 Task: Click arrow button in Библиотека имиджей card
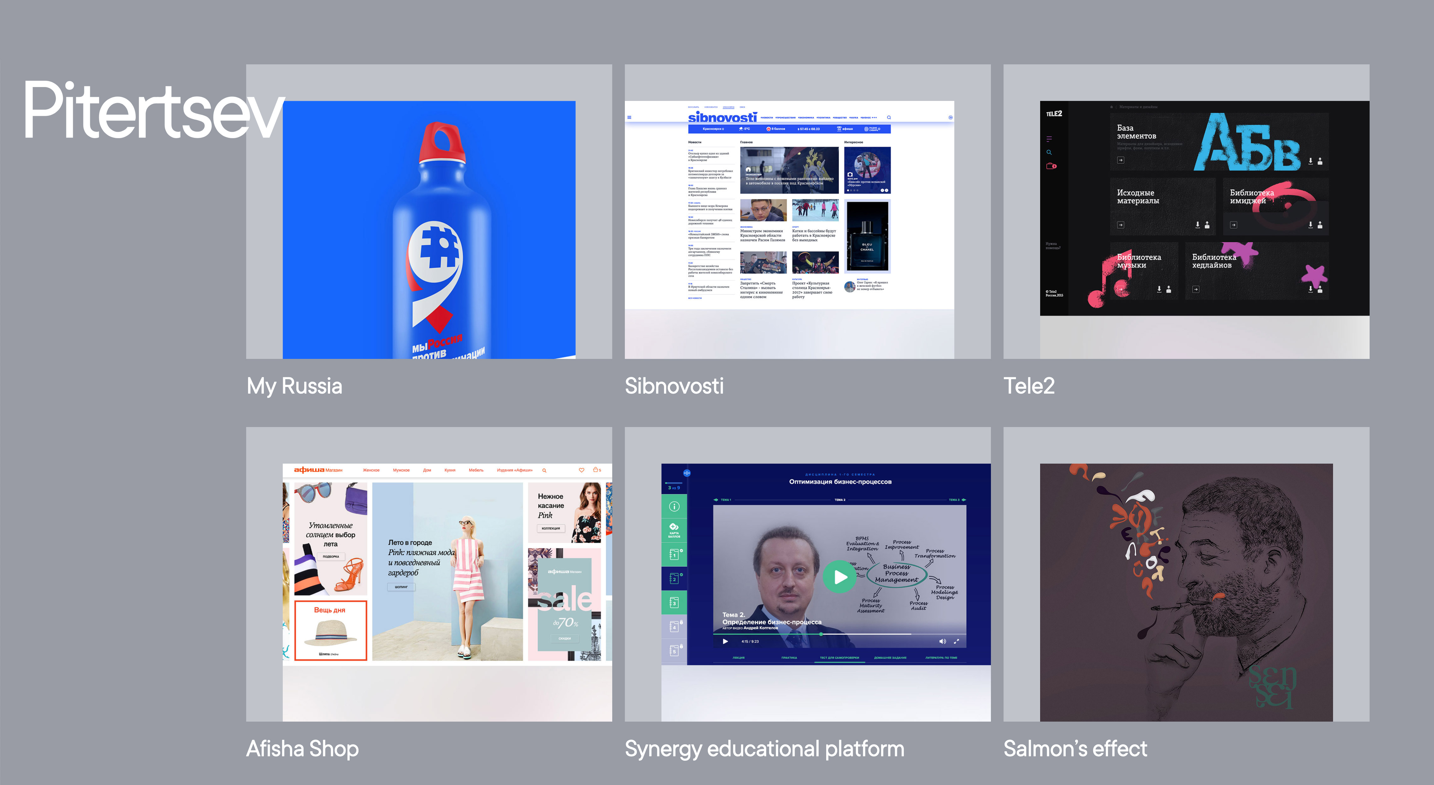tap(1234, 225)
